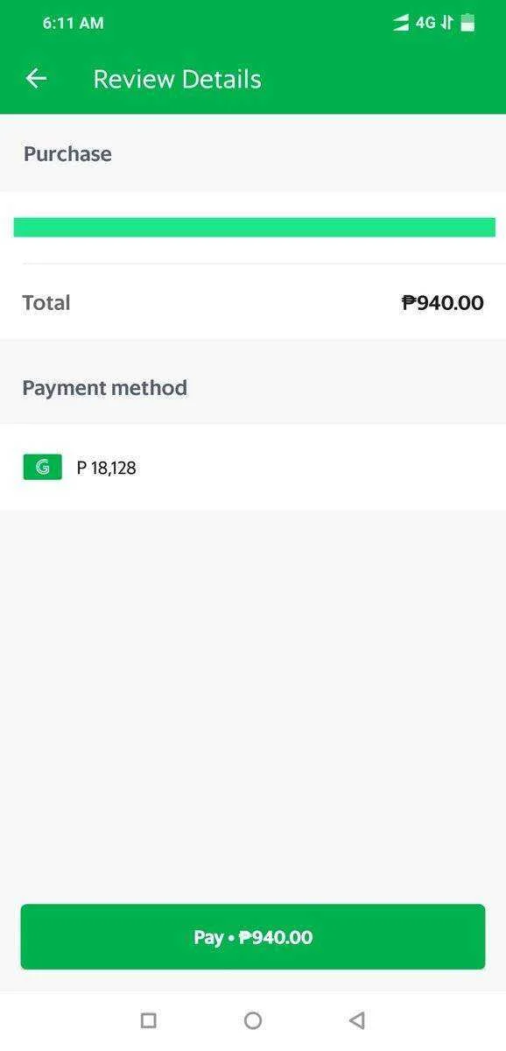Tap the P 18,128 balance text
The image size is (506, 1051).
(x=107, y=468)
